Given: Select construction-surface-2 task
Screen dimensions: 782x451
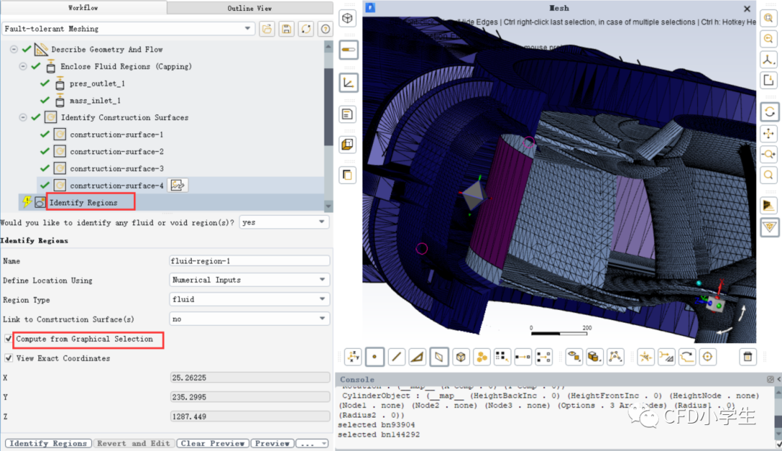Looking at the screenshot, I should pyautogui.click(x=116, y=151).
